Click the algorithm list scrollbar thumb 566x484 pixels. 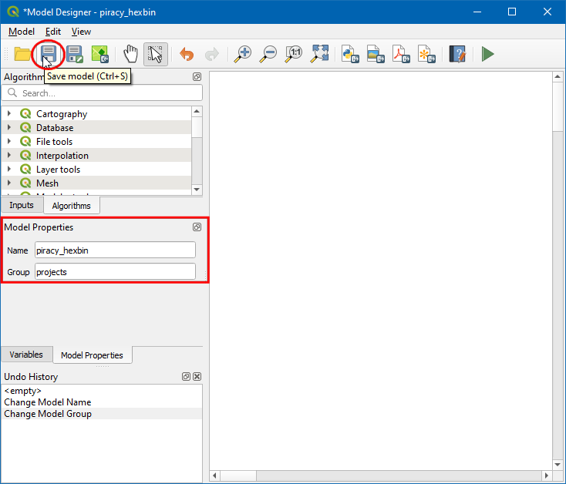(197, 127)
